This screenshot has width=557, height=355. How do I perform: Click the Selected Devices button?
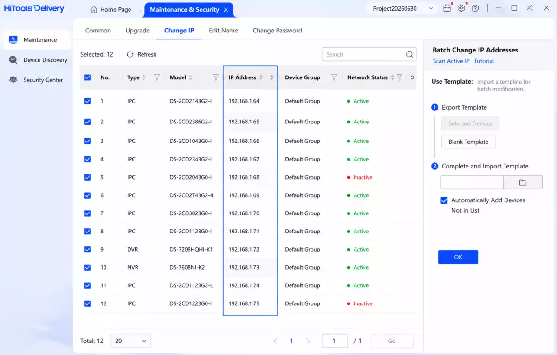[470, 123]
